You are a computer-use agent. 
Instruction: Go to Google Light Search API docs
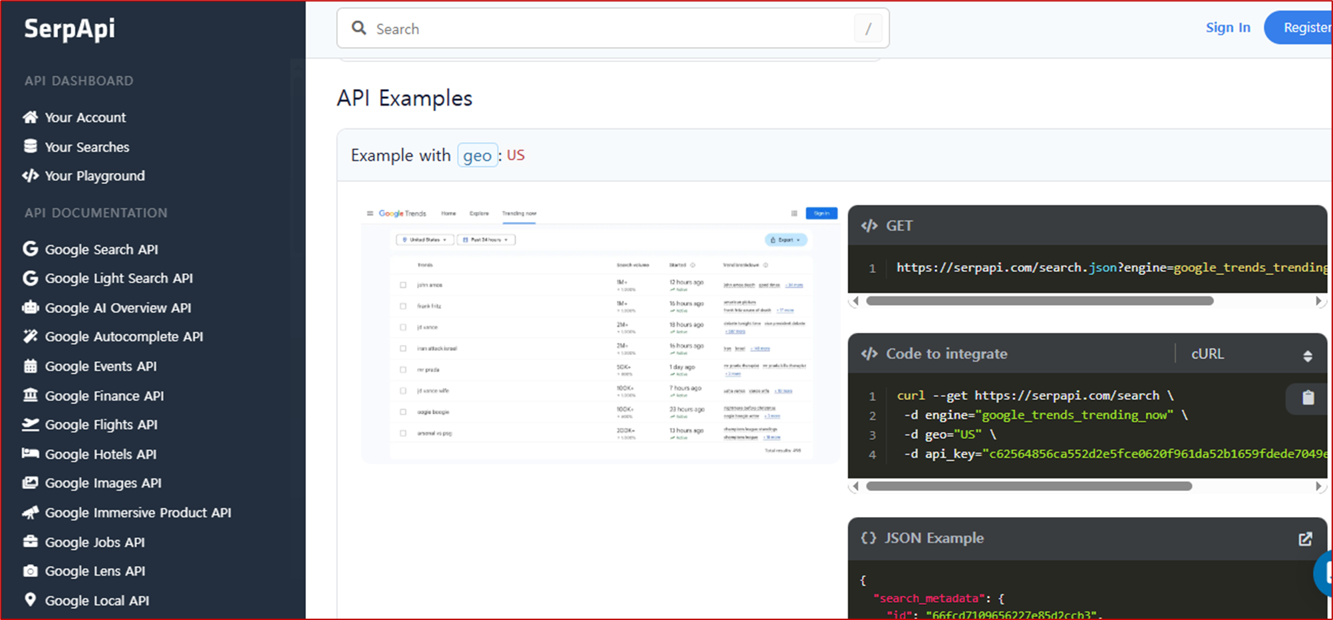tap(118, 278)
